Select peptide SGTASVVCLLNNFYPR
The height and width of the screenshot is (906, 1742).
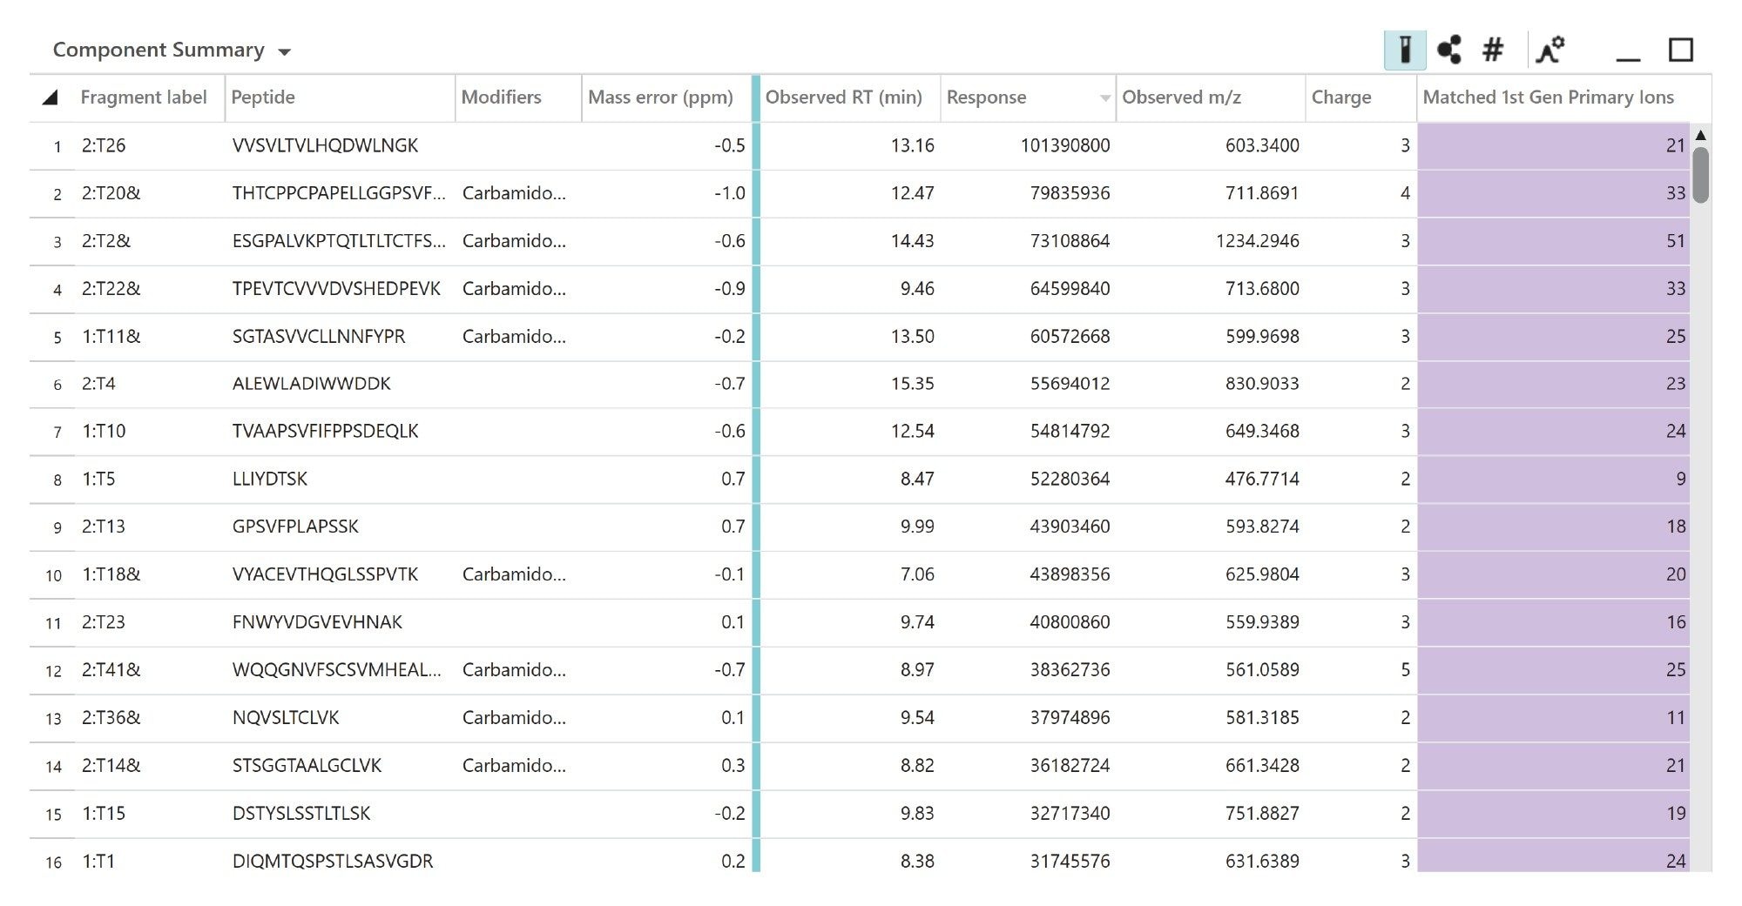tap(319, 337)
